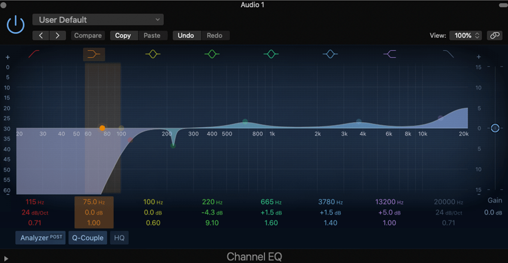
Task: Click the orange 0.0 dB gain value
Action: (x=94, y=213)
